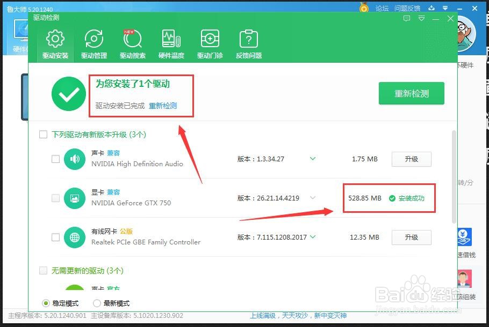Click bottom promo link 上线满级，天天攻沙

(298, 316)
